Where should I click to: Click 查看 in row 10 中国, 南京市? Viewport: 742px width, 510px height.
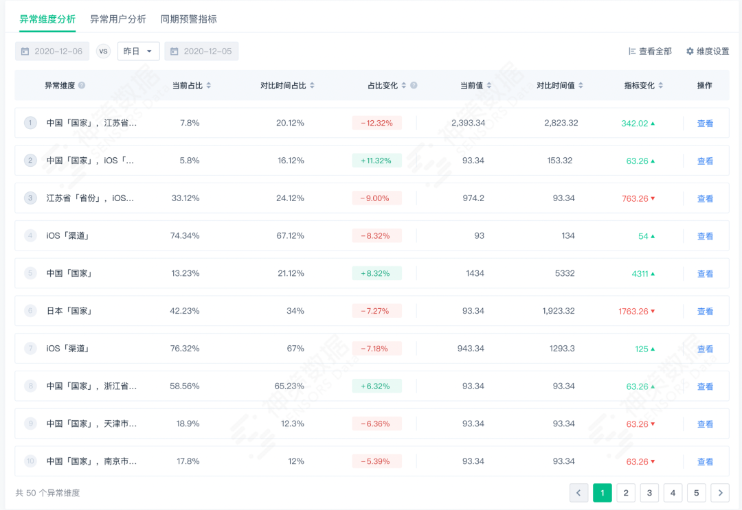coord(705,461)
